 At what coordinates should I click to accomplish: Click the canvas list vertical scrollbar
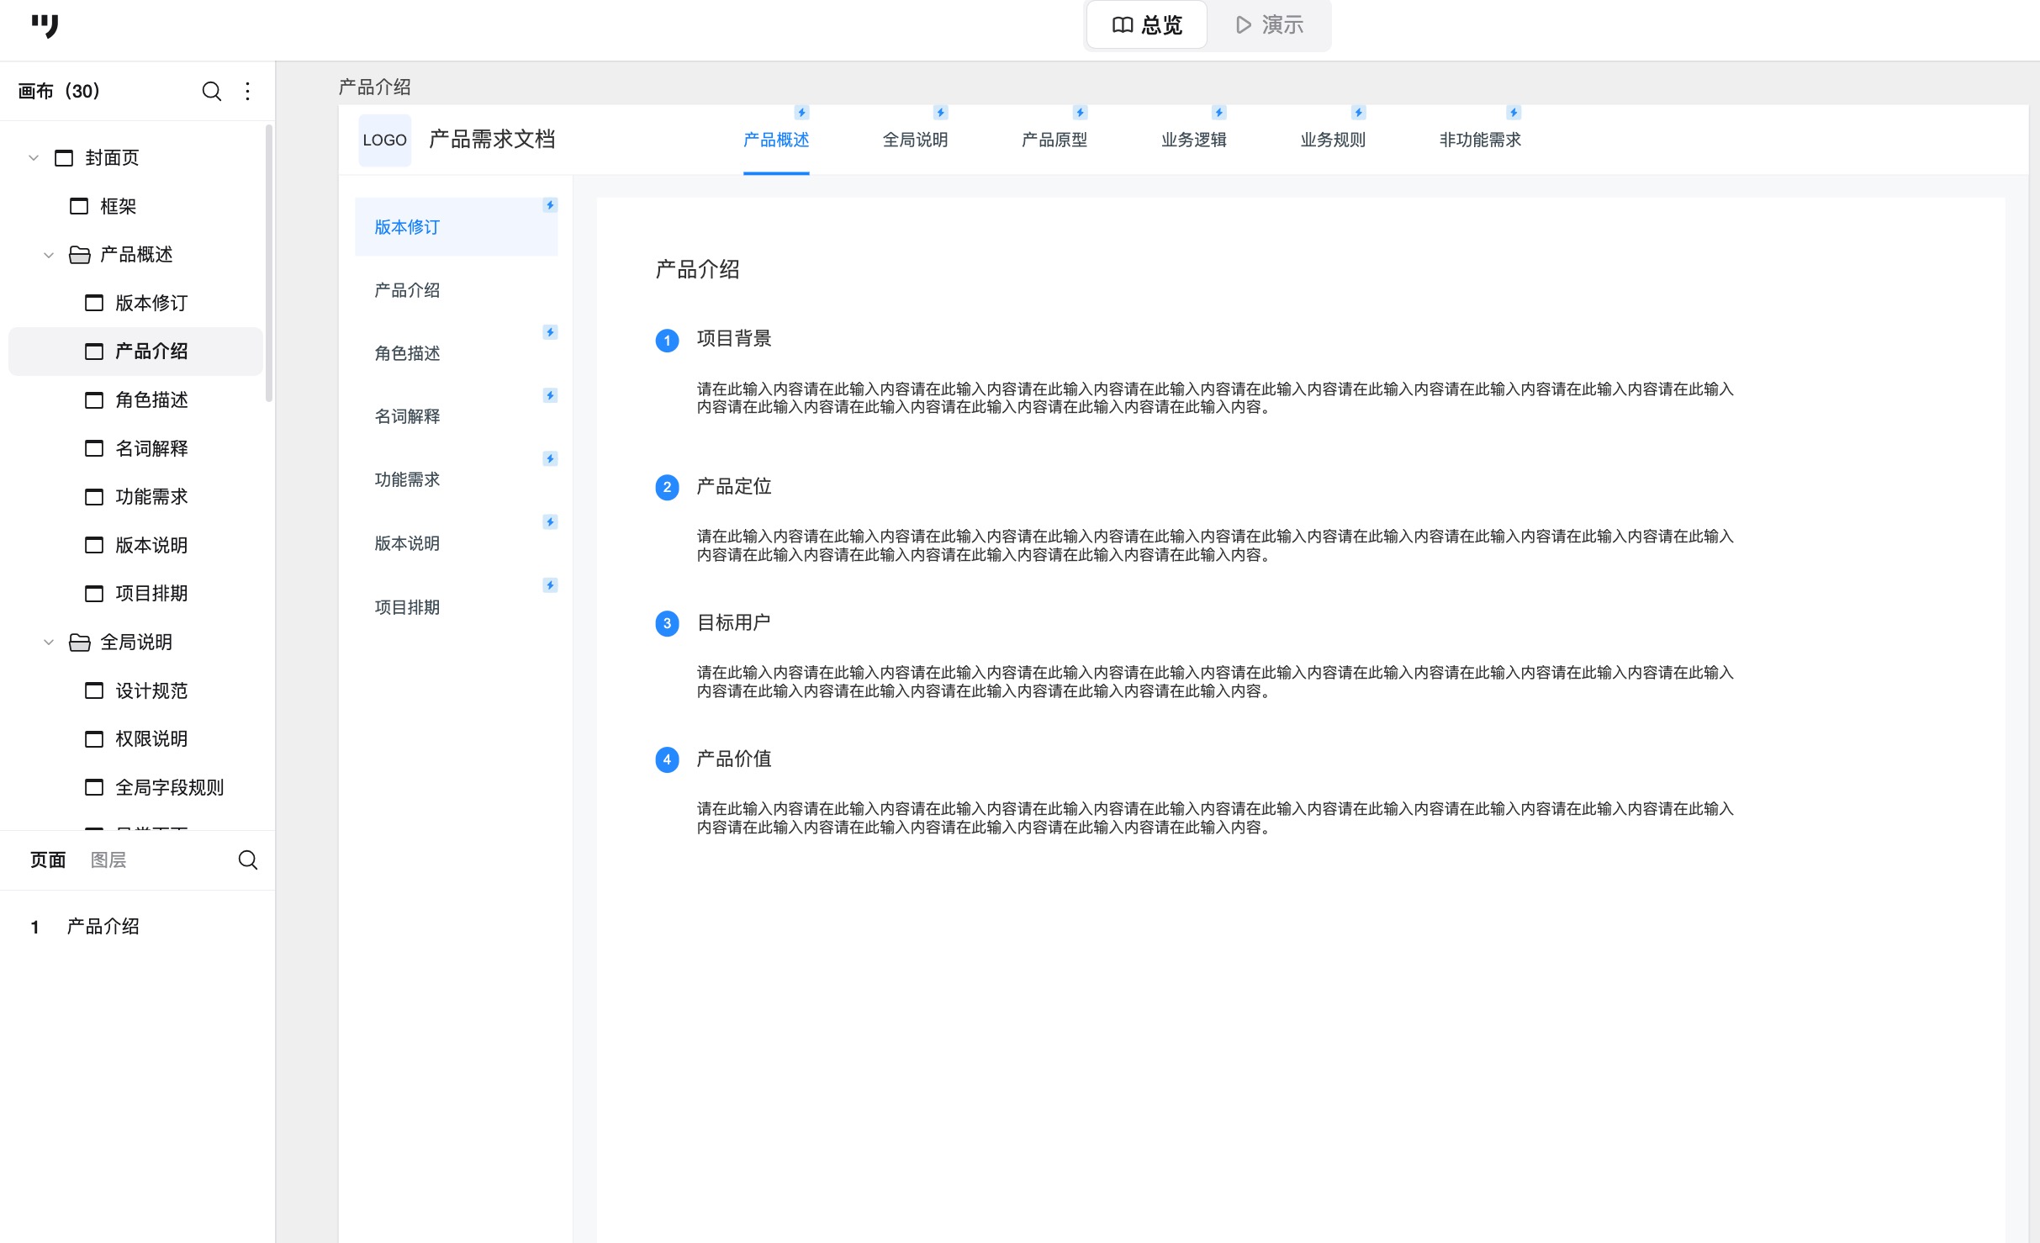pyautogui.click(x=268, y=262)
